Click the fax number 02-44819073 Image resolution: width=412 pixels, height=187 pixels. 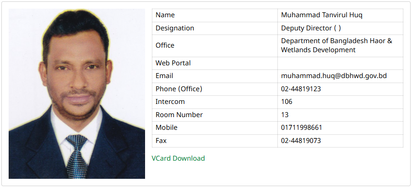pyautogui.click(x=301, y=141)
